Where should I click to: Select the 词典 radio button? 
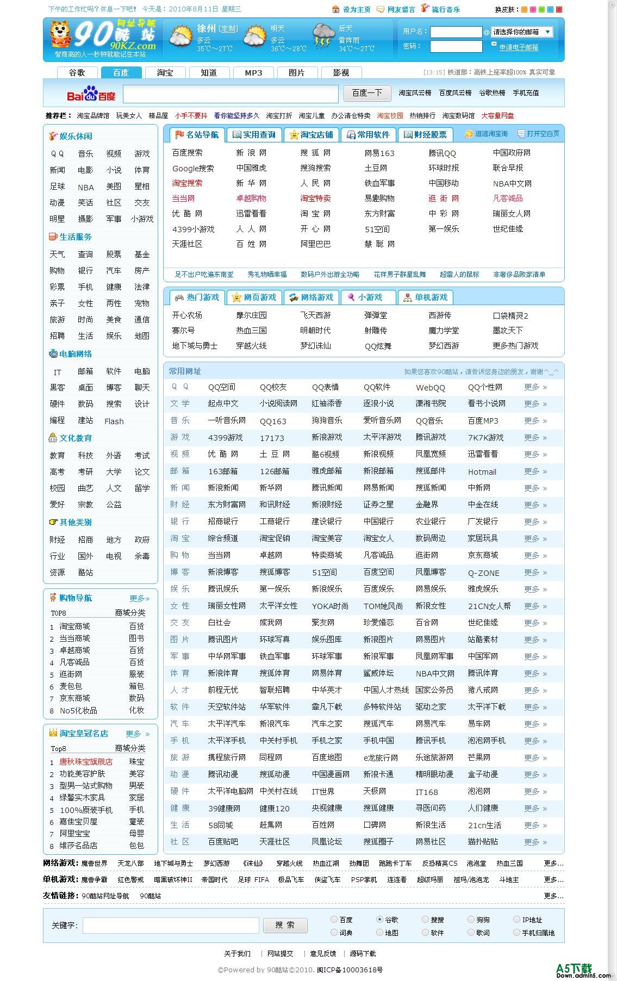click(x=334, y=933)
